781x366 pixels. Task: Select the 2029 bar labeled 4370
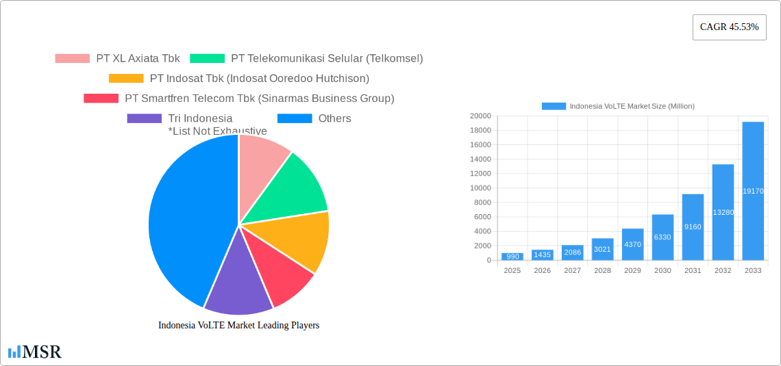pos(632,244)
